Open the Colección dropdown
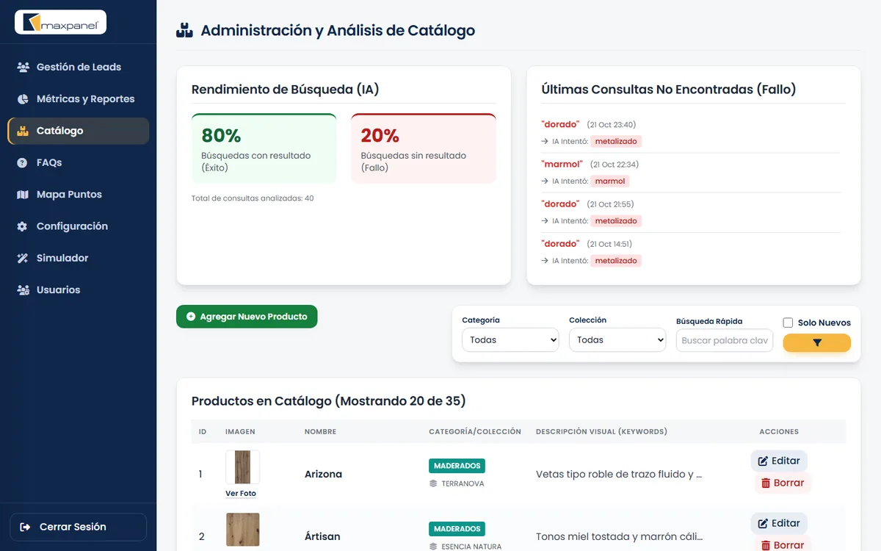The image size is (881, 551). click(617, 340)
